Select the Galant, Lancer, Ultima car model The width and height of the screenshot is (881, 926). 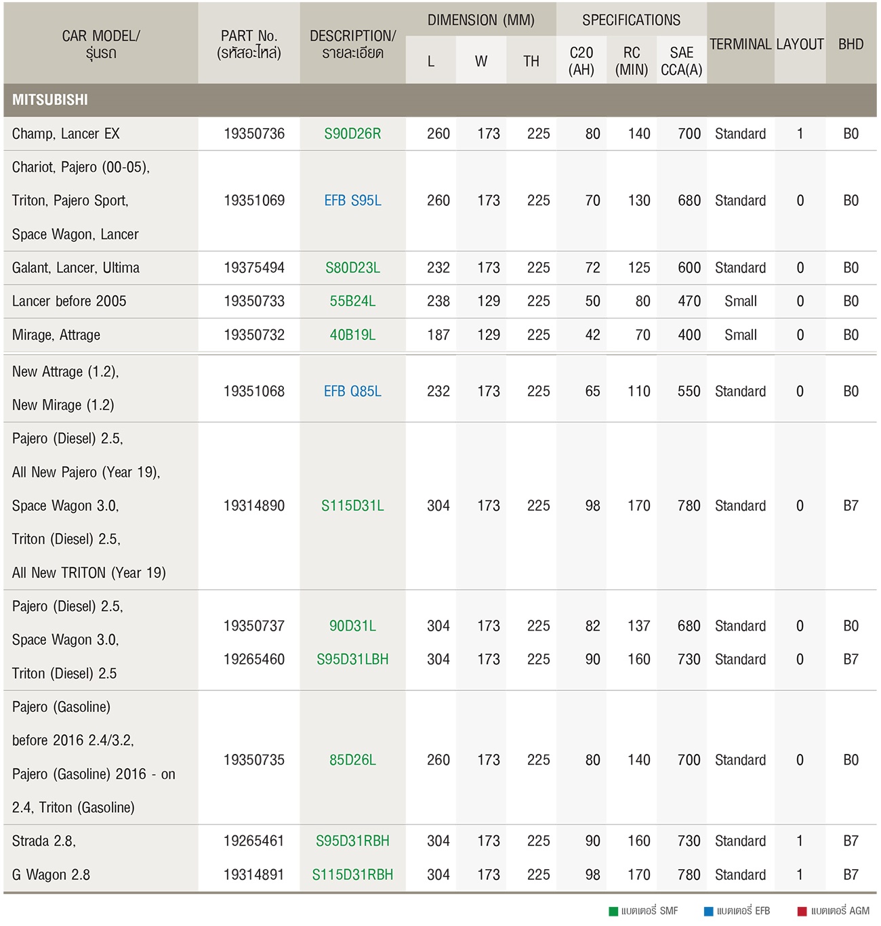pos(76,268)
